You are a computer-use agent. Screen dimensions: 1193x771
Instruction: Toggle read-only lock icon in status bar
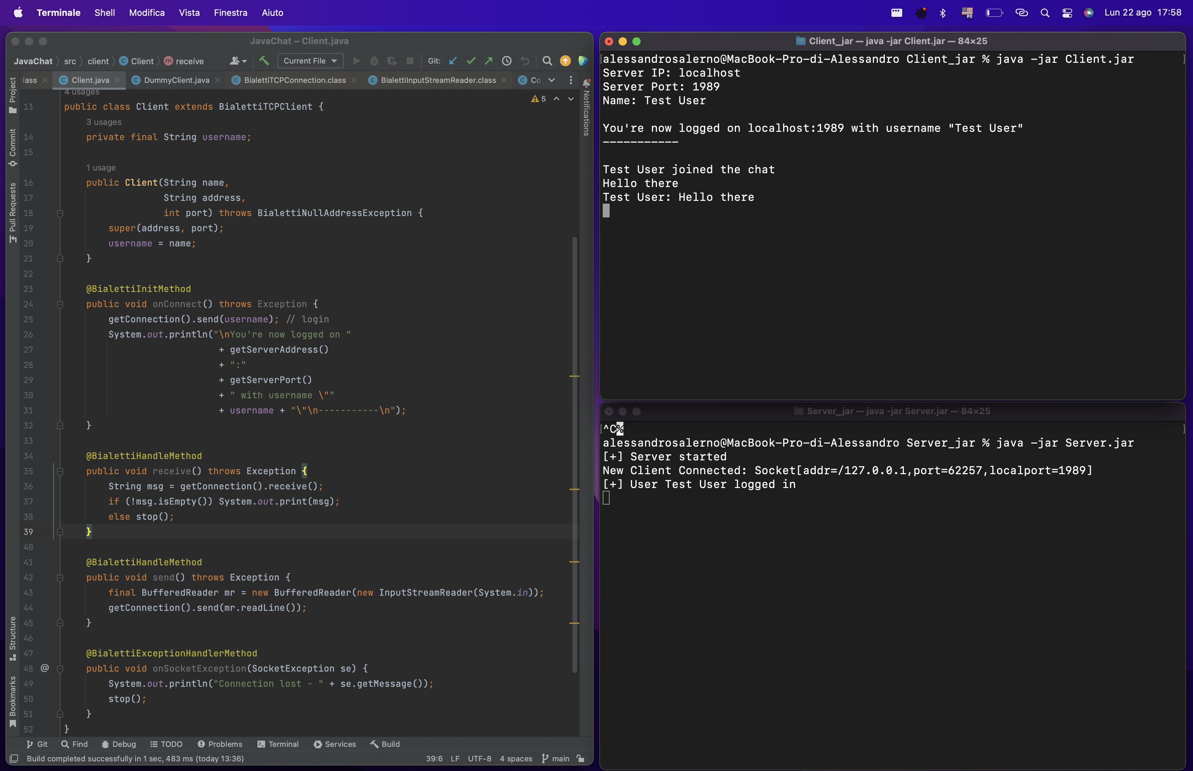tap(581, 759)
